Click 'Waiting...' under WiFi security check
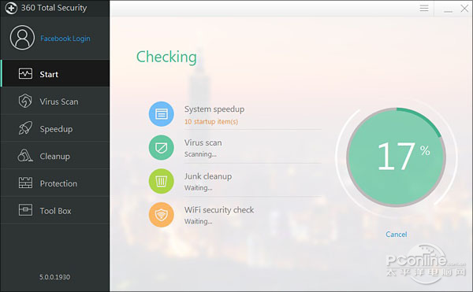The image size is (473, 292). [198, 222]
